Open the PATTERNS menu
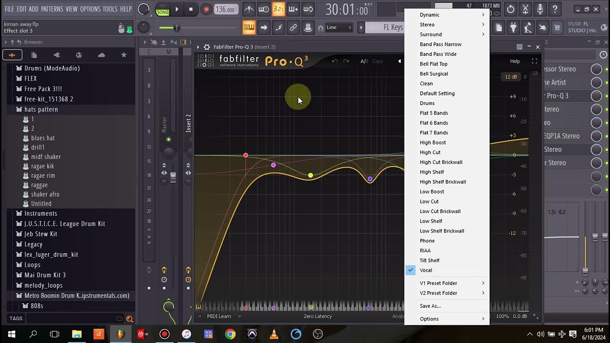The image size is (610, 343). [x=52, y=9]
